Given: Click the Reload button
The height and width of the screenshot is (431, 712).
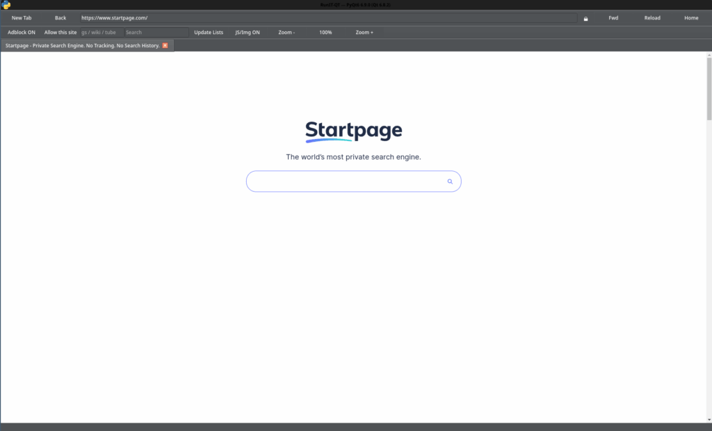Looking at the screenshot, I should point(652,17).
